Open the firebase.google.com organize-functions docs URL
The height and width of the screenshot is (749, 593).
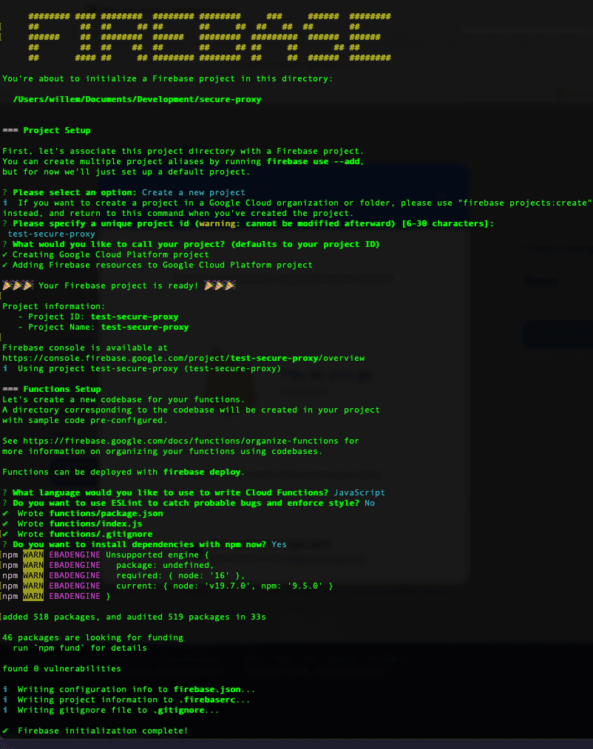[180, 441]
